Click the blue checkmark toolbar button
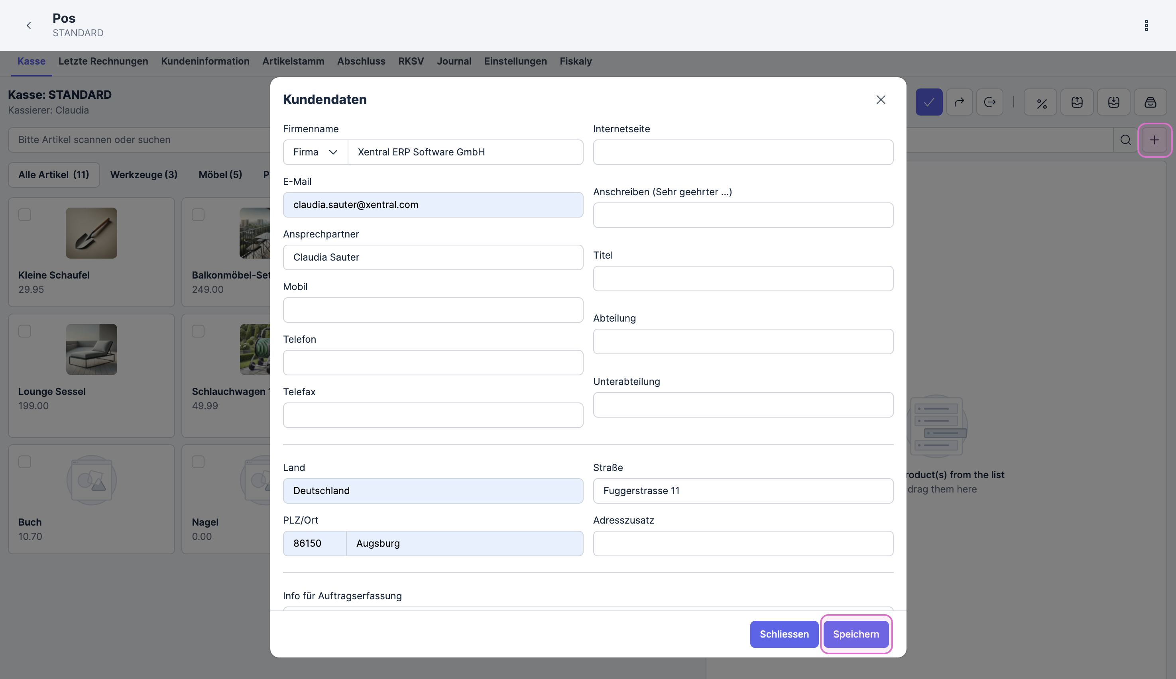 pyautogui.click(x=928, y=102)
